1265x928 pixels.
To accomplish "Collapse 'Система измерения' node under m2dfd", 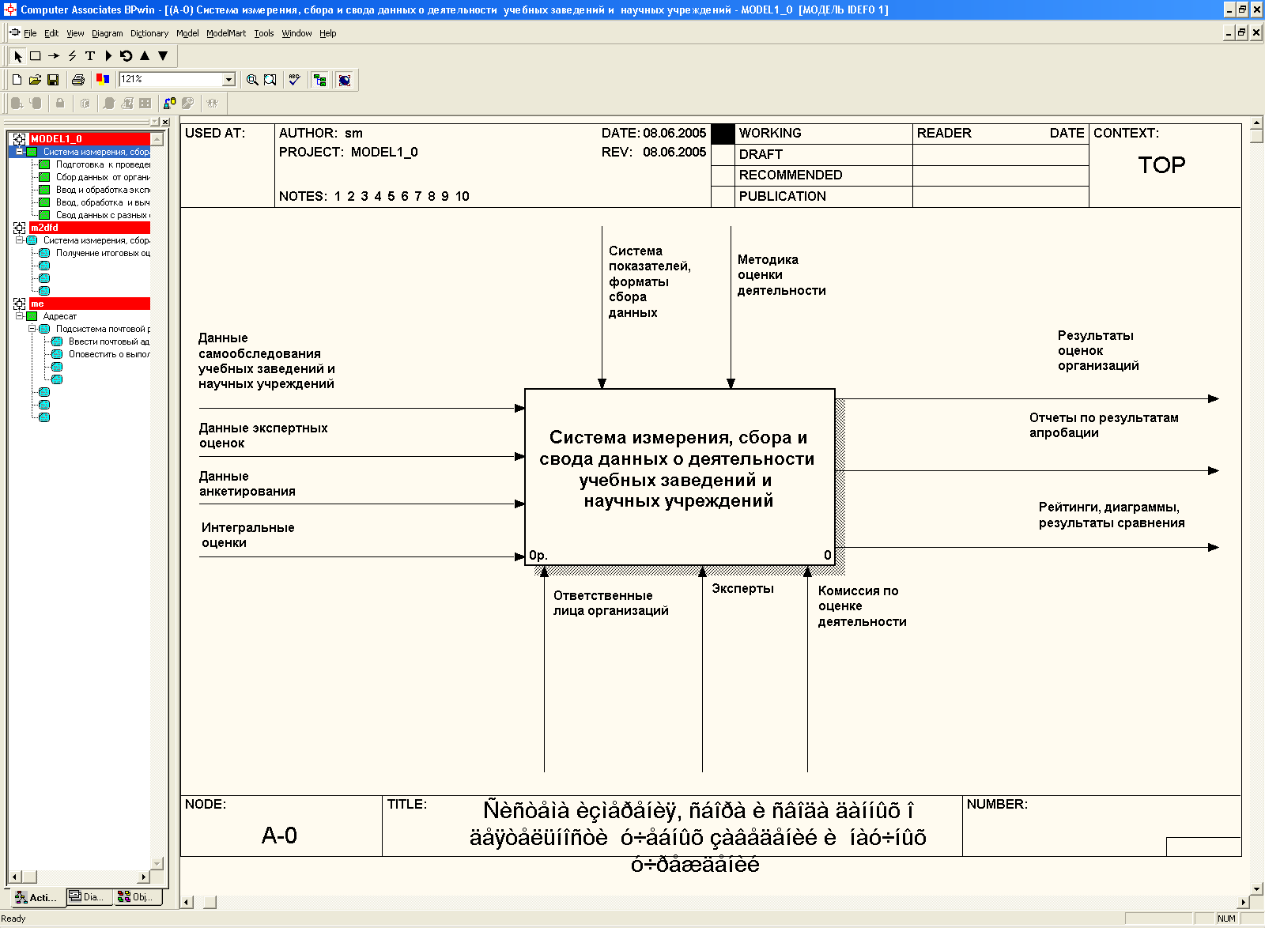I will (20, 240).
